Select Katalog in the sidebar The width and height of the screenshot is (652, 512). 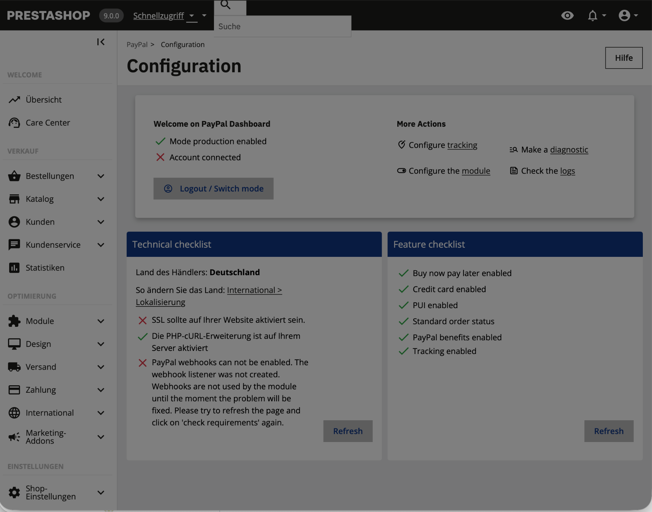(x=40, y=199)
